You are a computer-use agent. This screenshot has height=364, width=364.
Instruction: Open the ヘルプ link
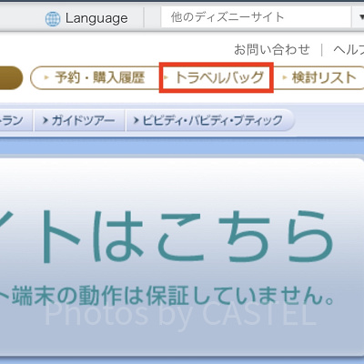tap(349, 50)
